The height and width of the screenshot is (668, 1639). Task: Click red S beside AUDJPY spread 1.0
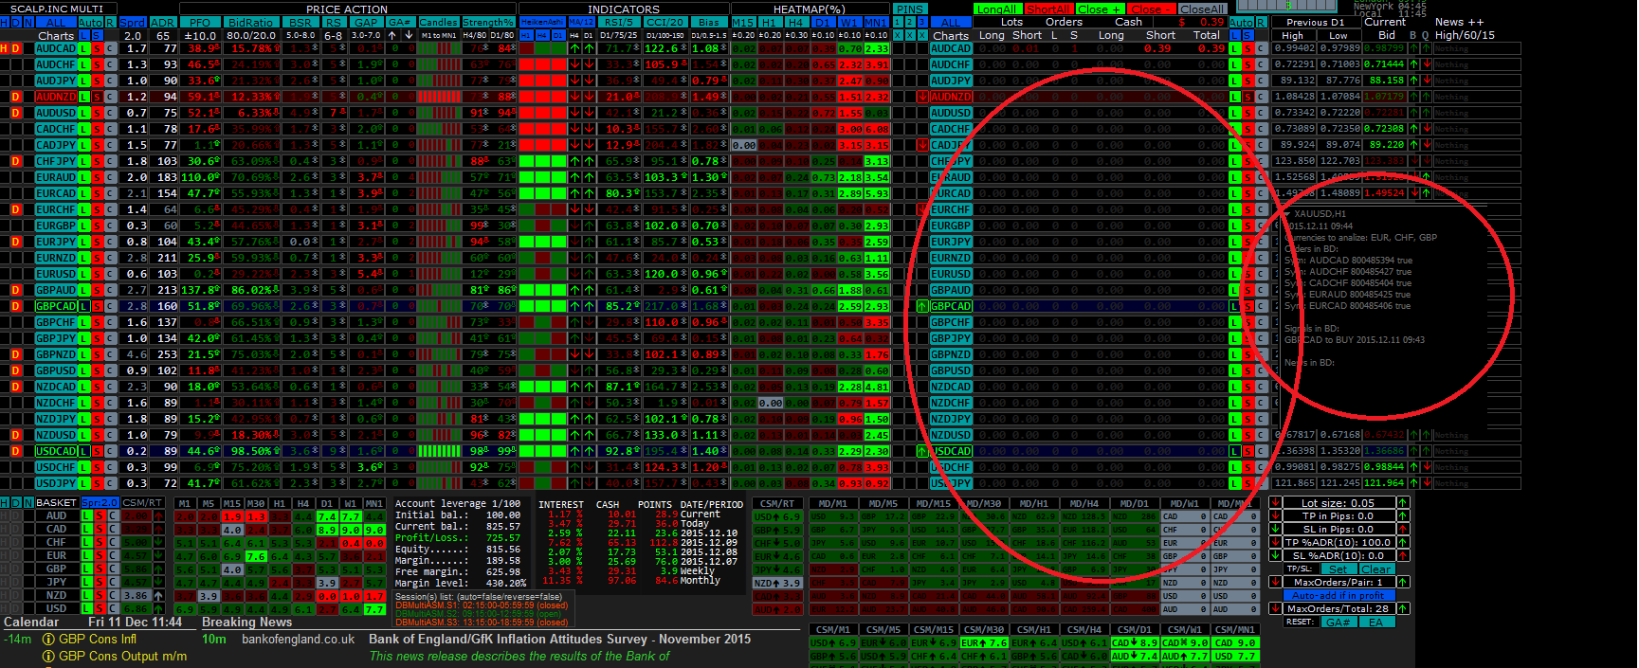pos(97,81)
